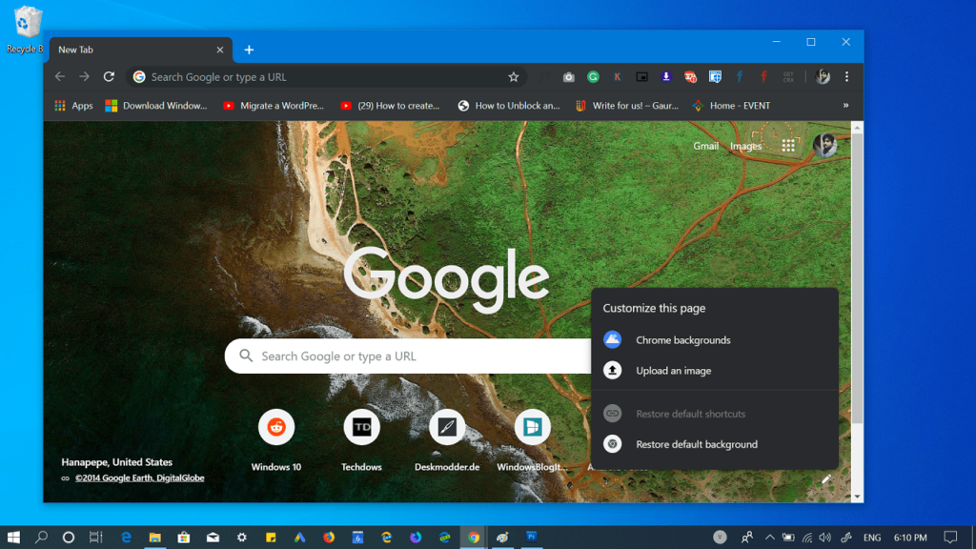The width and height of the screenshot is (976, 549).
Task: Open the Home - EVENT bookmark
Action: [731, 105]
